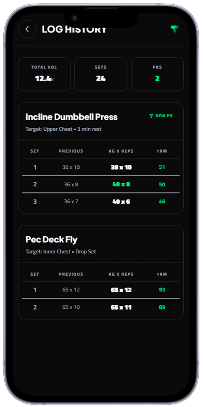203x407 pixels.
Task: Select the TOTAL VOL stat card
Action: point(44,74)
